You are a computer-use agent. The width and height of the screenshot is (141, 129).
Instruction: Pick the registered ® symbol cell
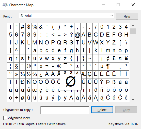click(59, 67)
